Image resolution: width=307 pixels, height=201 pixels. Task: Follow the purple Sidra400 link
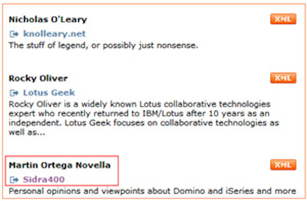[44, 179]
